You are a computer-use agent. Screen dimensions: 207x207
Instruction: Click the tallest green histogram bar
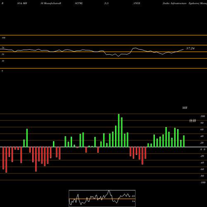click(x=119, y=130)
